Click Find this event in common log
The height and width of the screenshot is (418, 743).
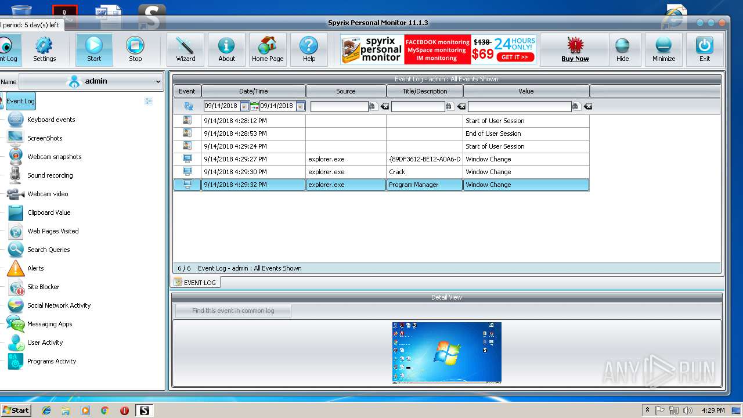tap(233, 311)
